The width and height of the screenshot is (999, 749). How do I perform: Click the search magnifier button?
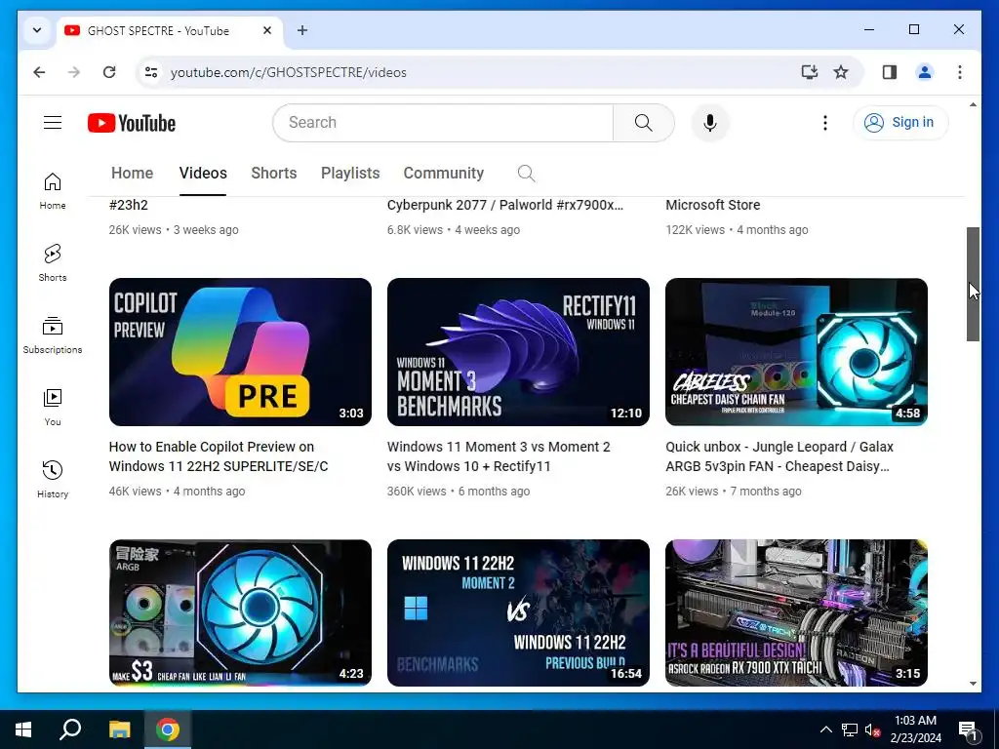(x=644, y=122)
